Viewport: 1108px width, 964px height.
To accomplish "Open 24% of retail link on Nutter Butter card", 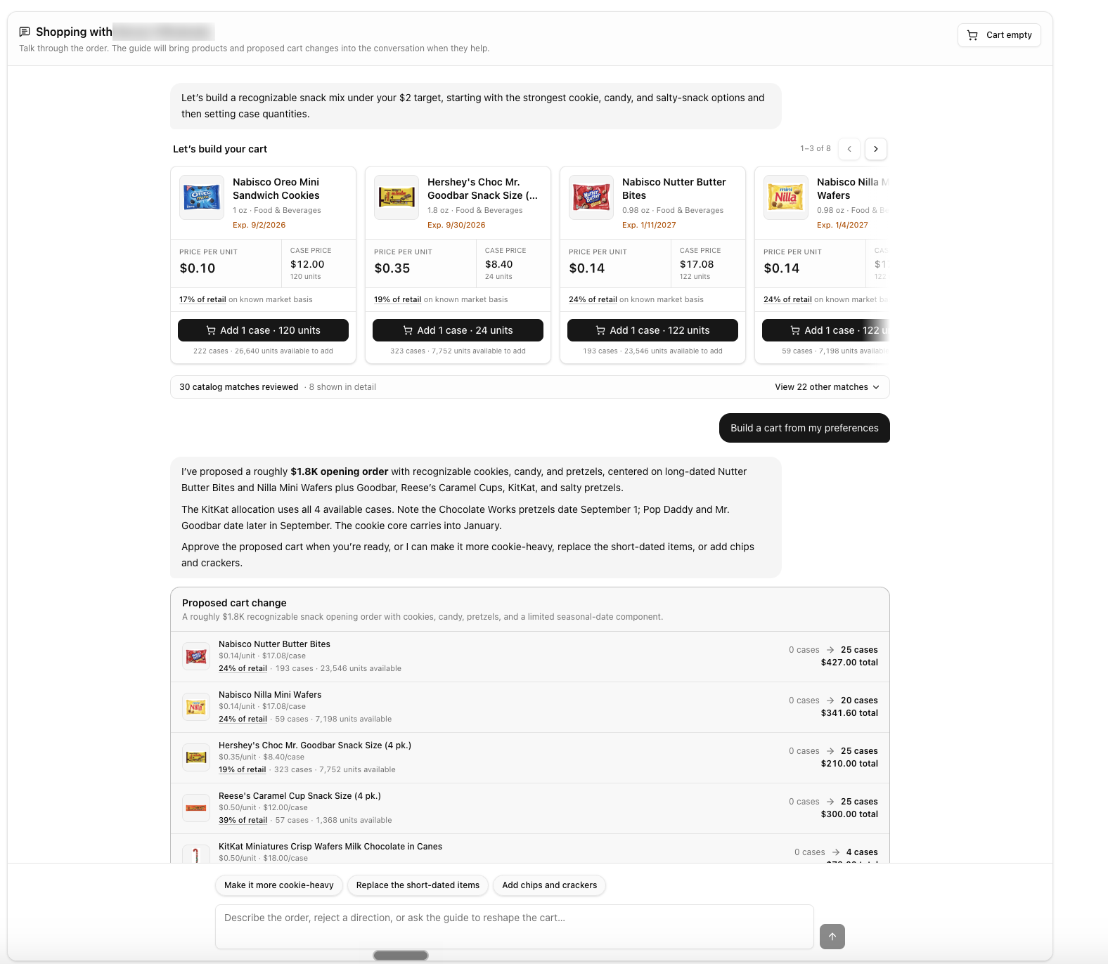I will [593, 299].
